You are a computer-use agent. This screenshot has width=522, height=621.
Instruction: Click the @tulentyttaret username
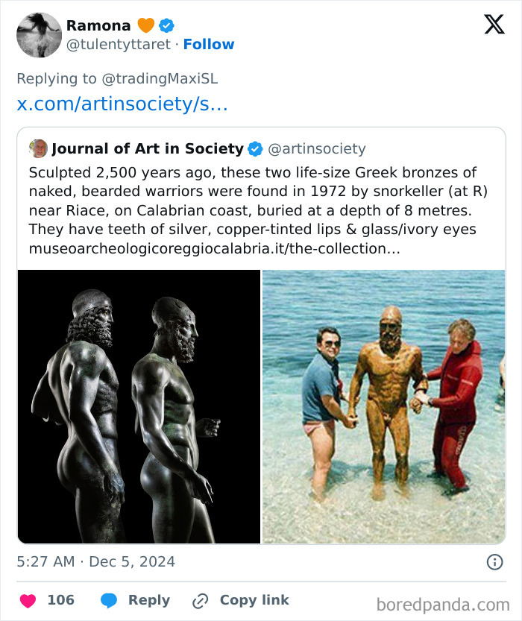(118, 44)
